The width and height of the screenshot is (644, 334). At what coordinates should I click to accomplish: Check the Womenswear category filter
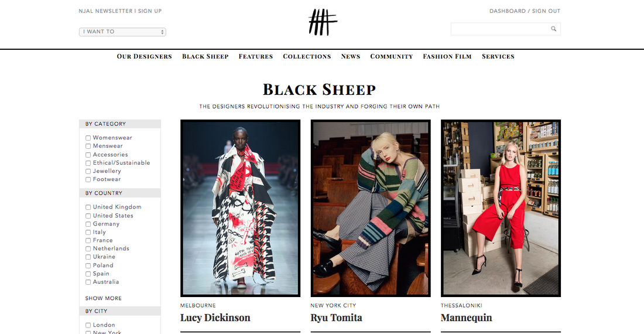(x=88, y=138)
